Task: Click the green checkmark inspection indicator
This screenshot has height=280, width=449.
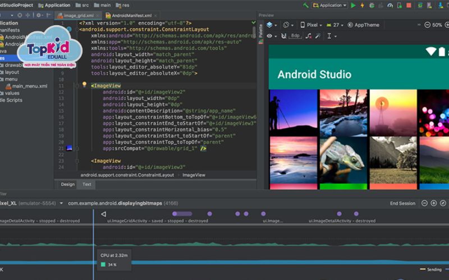Action: pyautogui.click(x=254, y=22)
